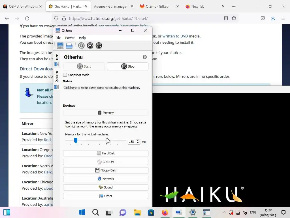Show hidden system tray icons

pos(224,212)
